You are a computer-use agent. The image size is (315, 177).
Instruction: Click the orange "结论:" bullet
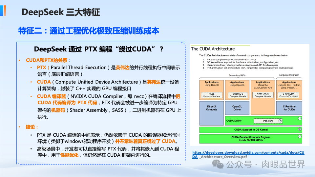[x=32, y=127]
